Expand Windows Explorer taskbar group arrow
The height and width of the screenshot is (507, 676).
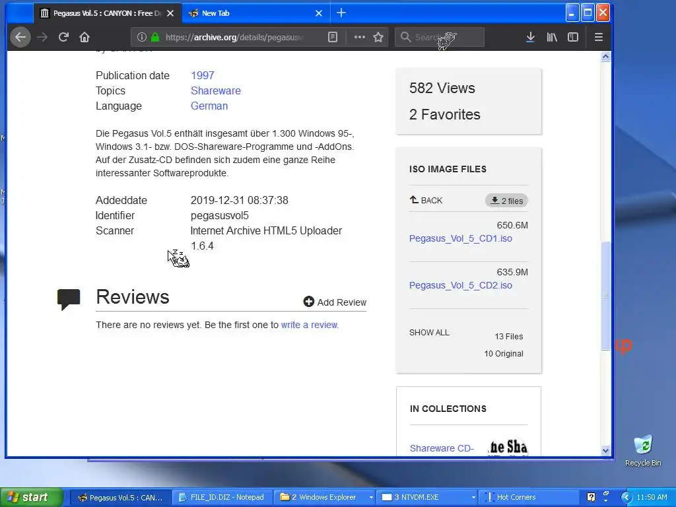point(370,498)
